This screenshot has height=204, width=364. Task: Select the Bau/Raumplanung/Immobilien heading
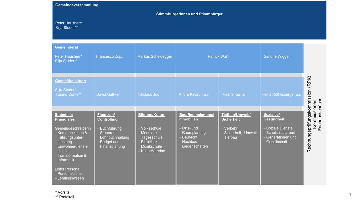[197, 117]
